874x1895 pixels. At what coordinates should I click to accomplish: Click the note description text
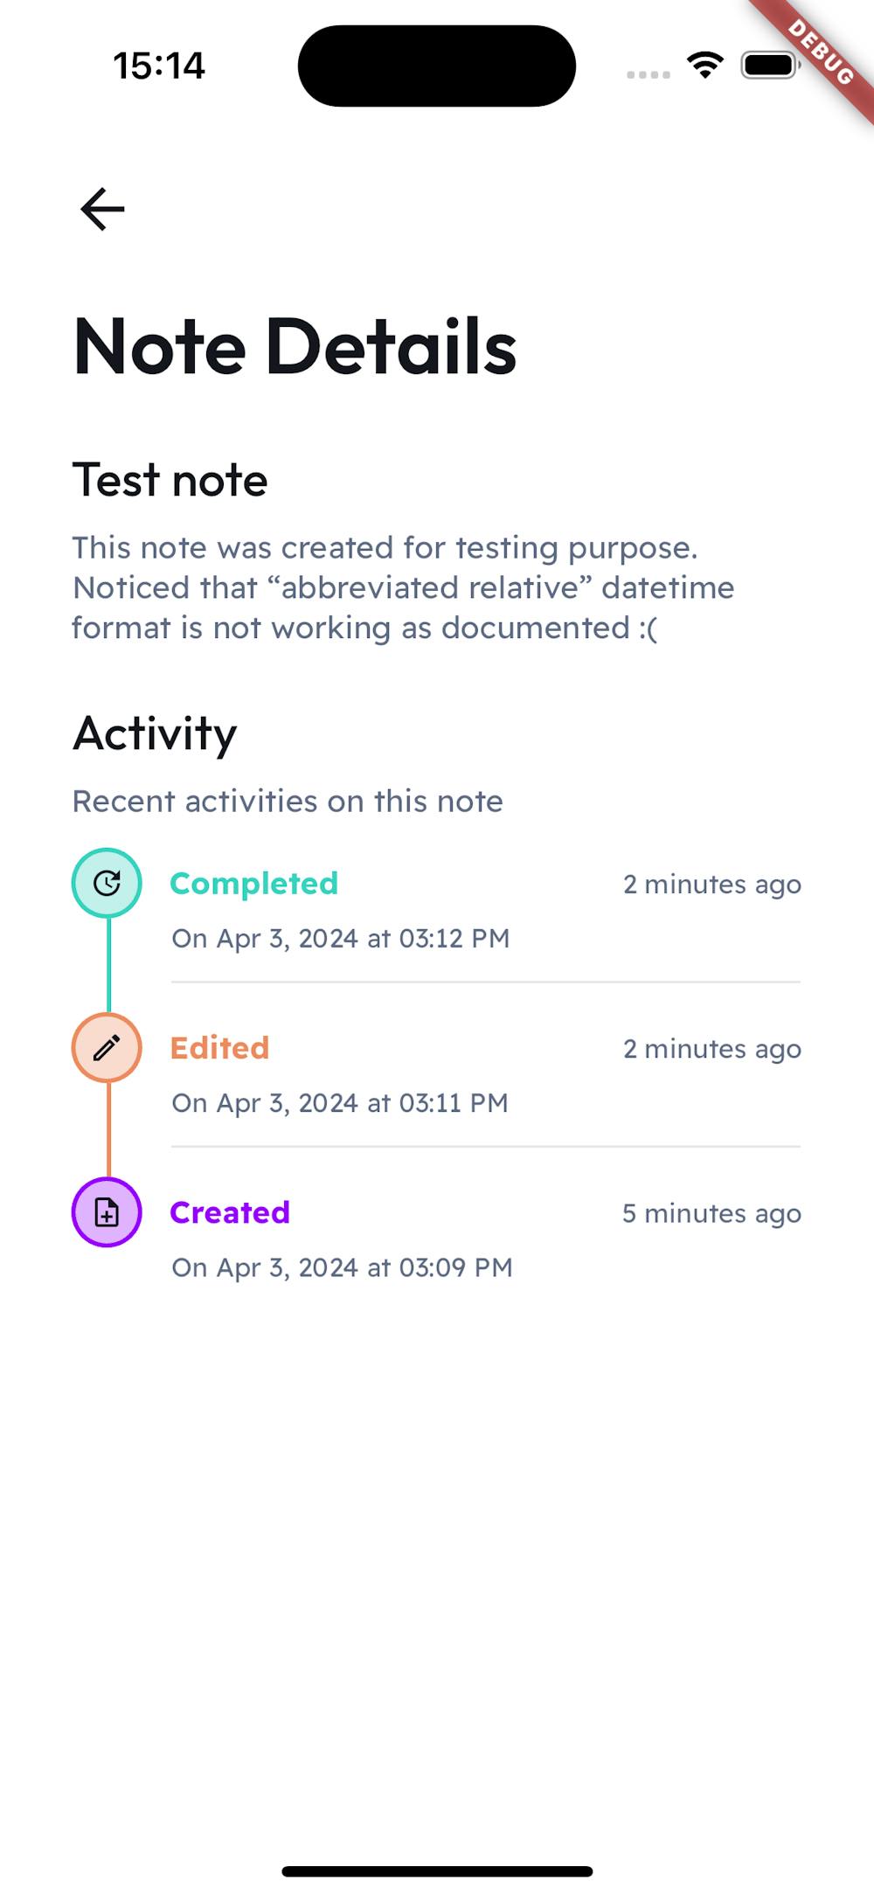coord(402,587)
